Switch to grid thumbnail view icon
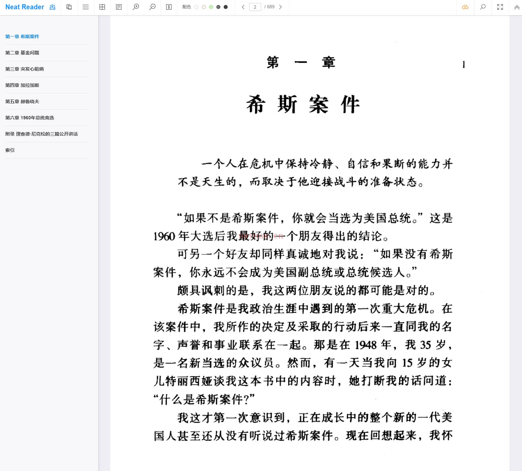Viewport: 522px width, 471px height. tap(102, 7)
